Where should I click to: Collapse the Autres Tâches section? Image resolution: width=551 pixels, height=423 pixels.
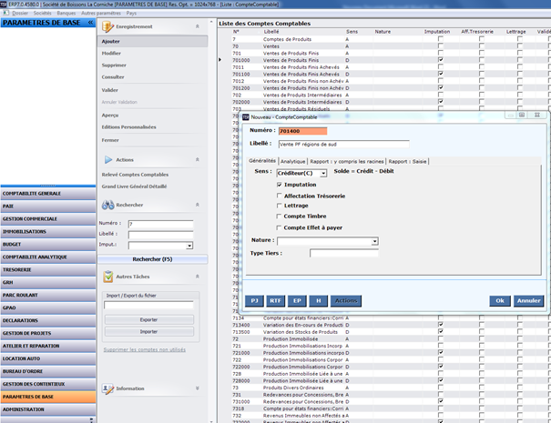[197, 277]
